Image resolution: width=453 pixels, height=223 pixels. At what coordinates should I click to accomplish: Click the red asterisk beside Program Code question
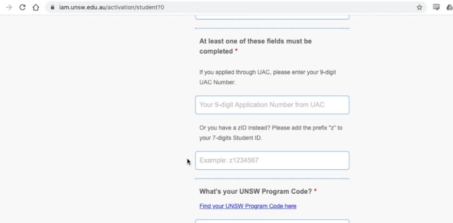pyautogui.click(x=315, y=191)
